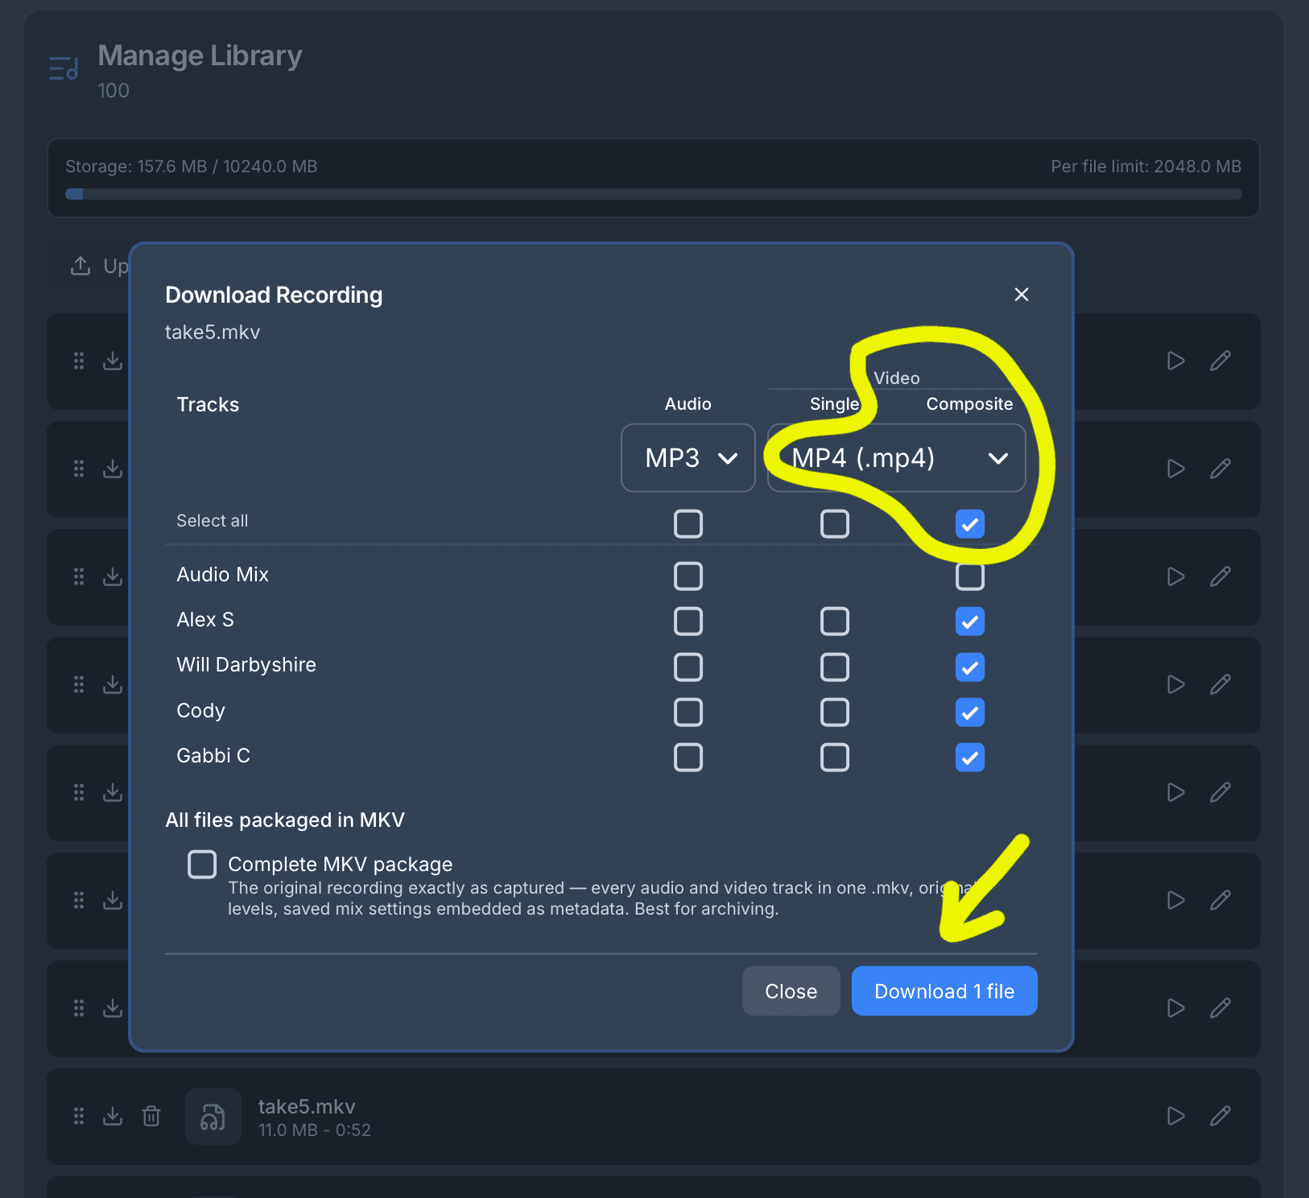
Task: Open the MP4 (.mp4) video format dropdown
Action: pyautogui.click(x=897, y=458)
